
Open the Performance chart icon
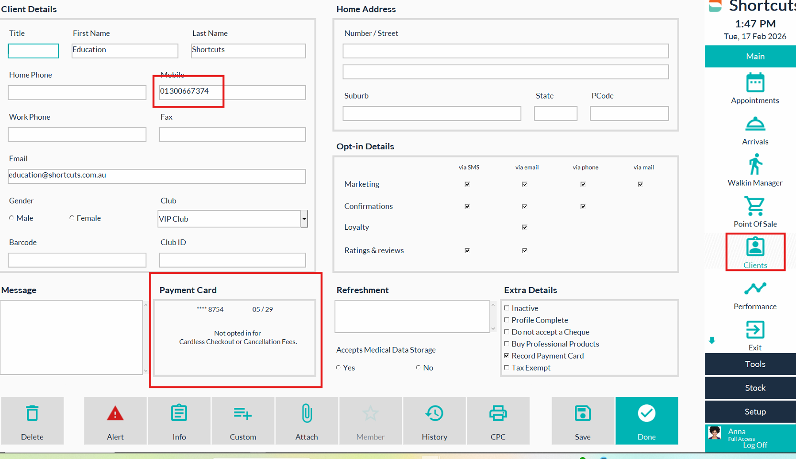755,289
